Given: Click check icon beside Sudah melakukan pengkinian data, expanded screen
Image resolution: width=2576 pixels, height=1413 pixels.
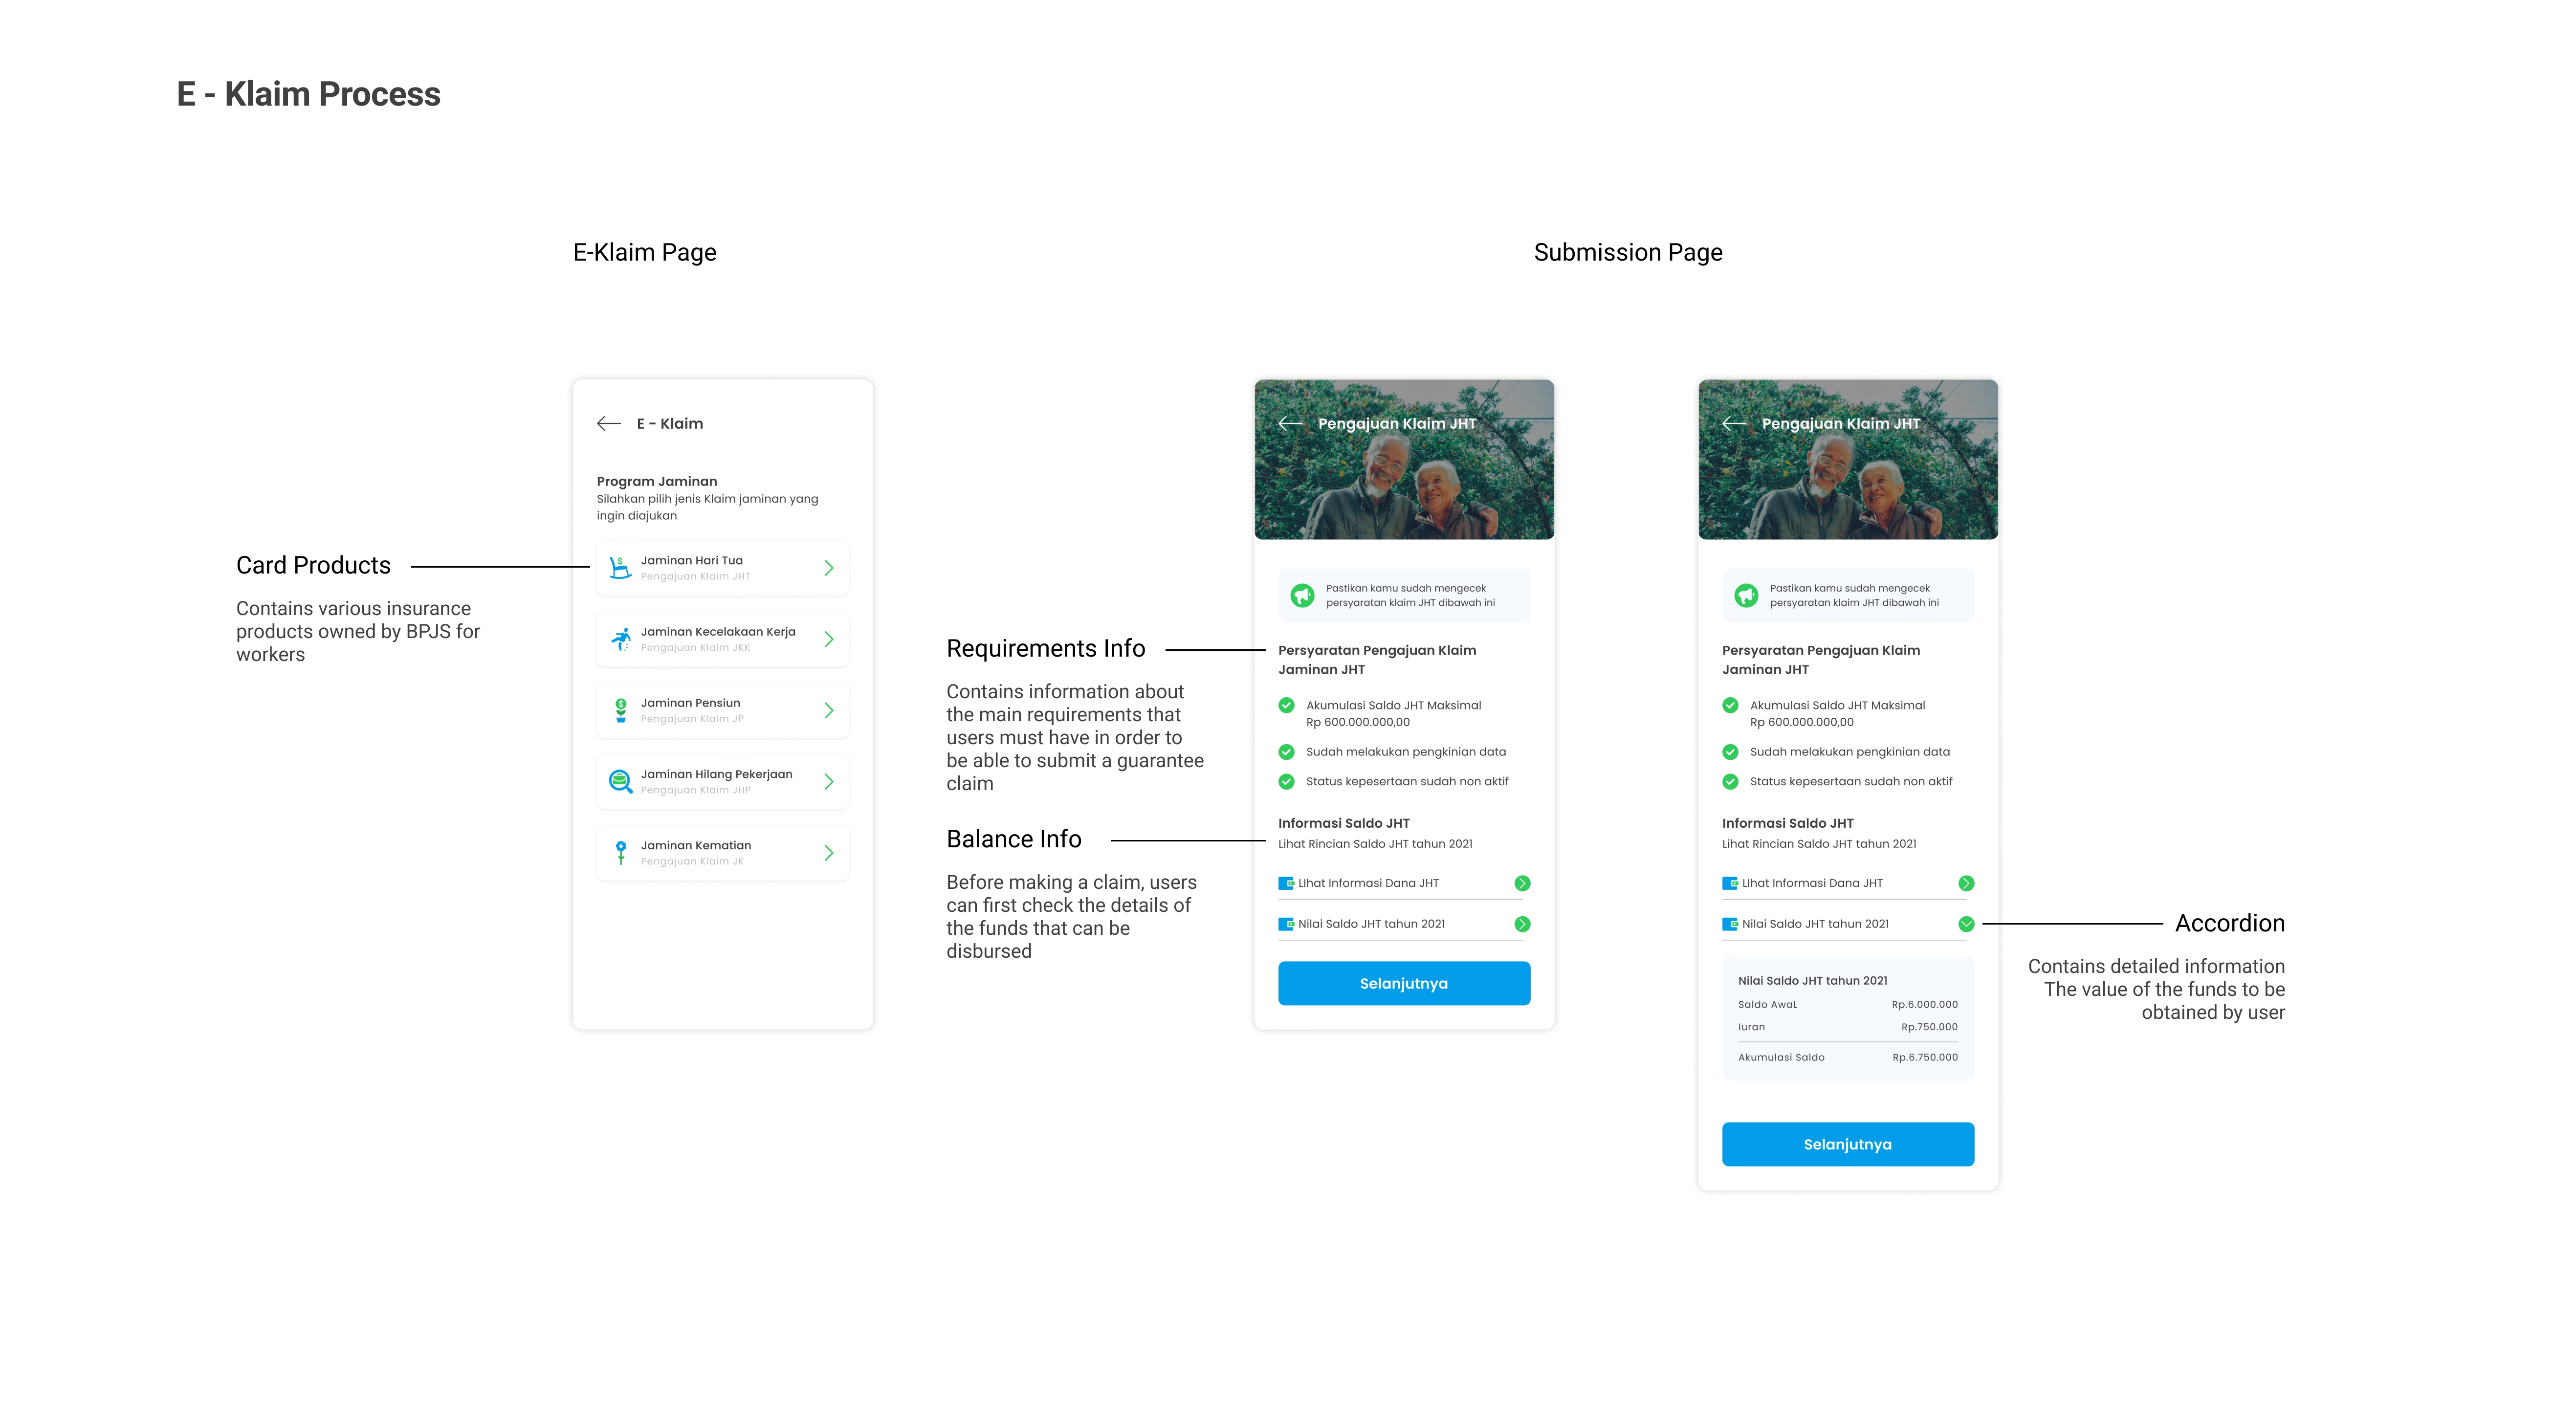Looking at the screenshot, I should tap(1731, 752).
